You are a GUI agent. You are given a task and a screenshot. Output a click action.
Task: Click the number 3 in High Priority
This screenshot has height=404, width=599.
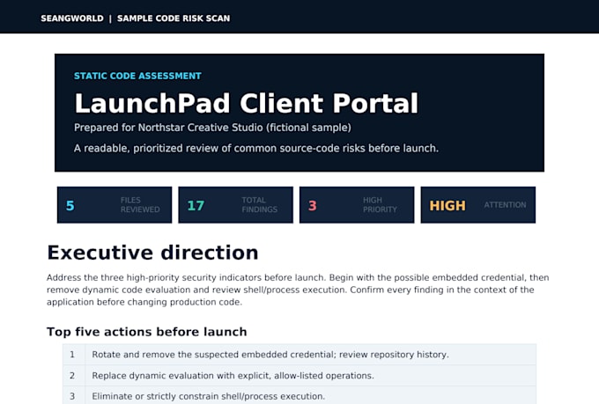coord(312,205)
